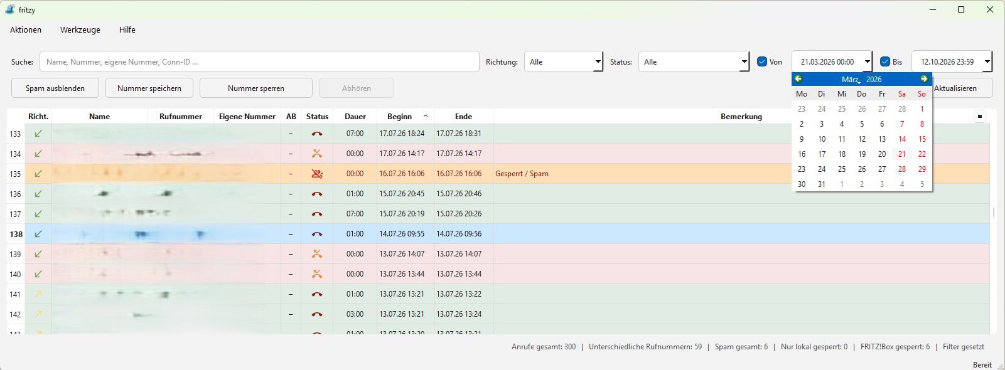The image size is (1005, 370).
Task: Open the Richtung dropdown
Action: tap(564, 61)
